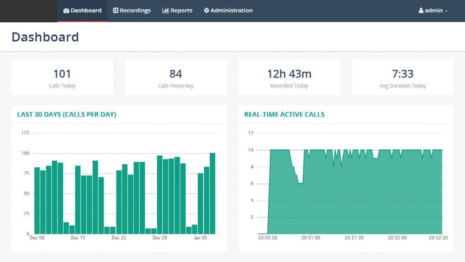Image resolution: width=465 pixels, height=262 pixels.
Task: Click the Recordings play icon
Action: 116,11
